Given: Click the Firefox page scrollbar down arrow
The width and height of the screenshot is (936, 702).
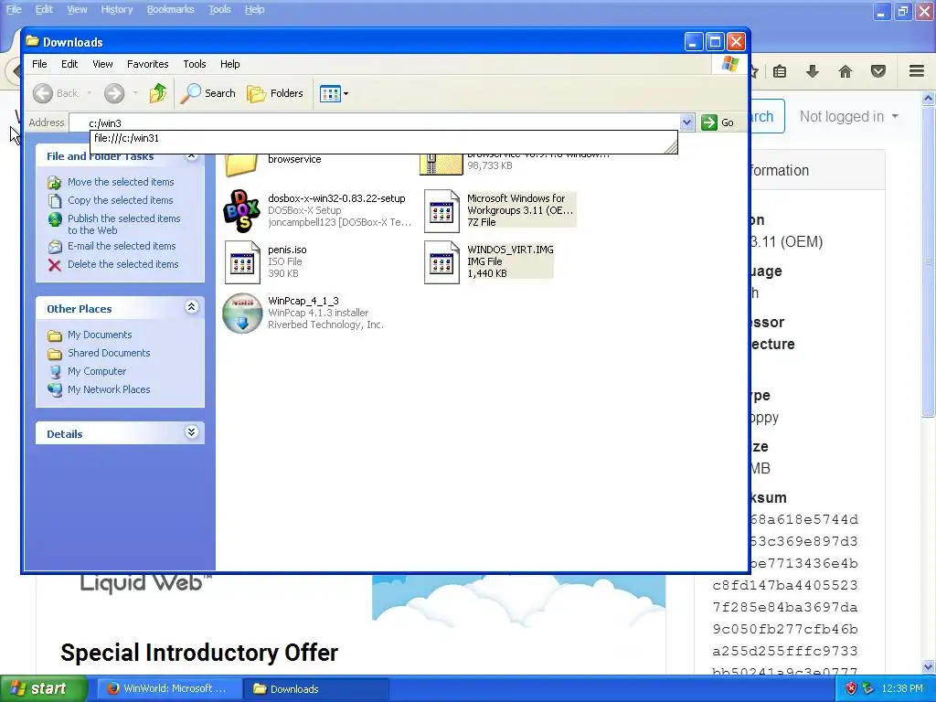Looking at the screenshot, I should pyautogui.click(x=929, y=666).
